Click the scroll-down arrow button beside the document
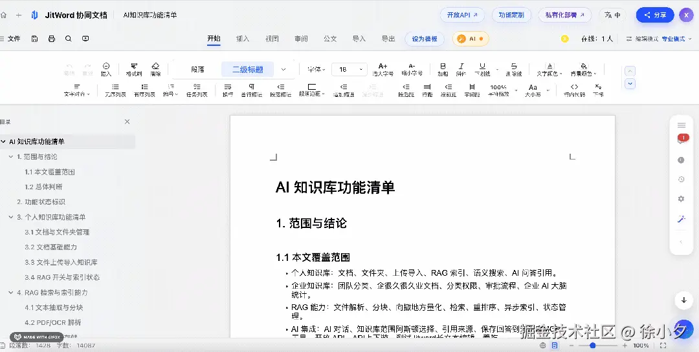This screenshot has height=352, width=699. (x=684, y=300)
